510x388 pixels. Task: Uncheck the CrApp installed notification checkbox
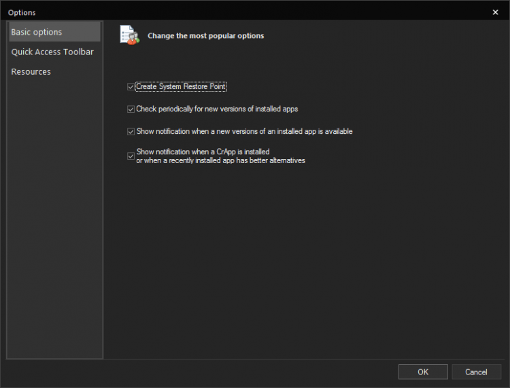(x=131, y=156)
